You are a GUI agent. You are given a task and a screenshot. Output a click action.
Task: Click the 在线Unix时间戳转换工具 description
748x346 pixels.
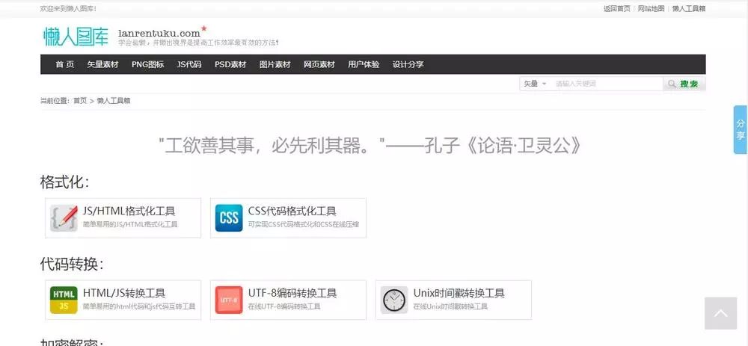(x=450, y=306)
